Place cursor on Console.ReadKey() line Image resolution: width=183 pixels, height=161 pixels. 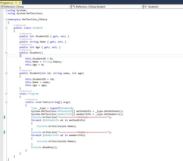tap(44, 147)
